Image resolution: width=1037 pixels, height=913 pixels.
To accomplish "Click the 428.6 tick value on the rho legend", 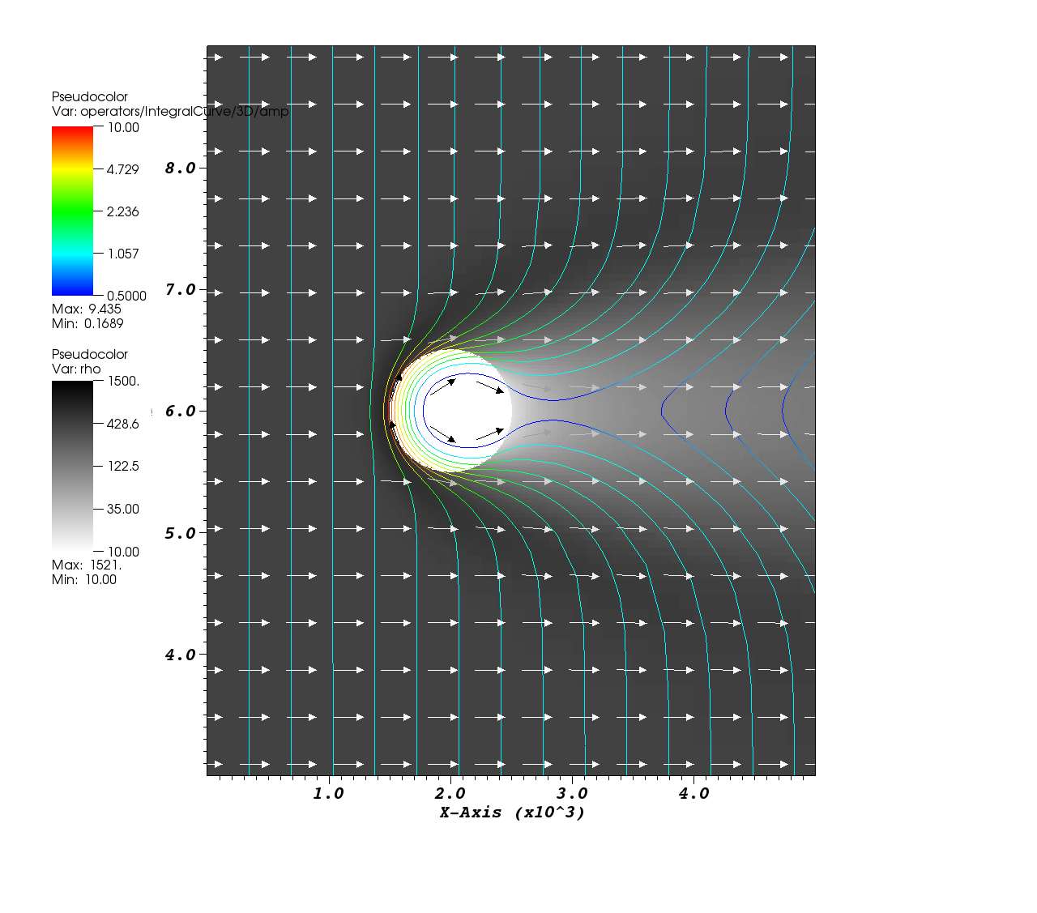I will pyautogui.click(x=123, y=424).
